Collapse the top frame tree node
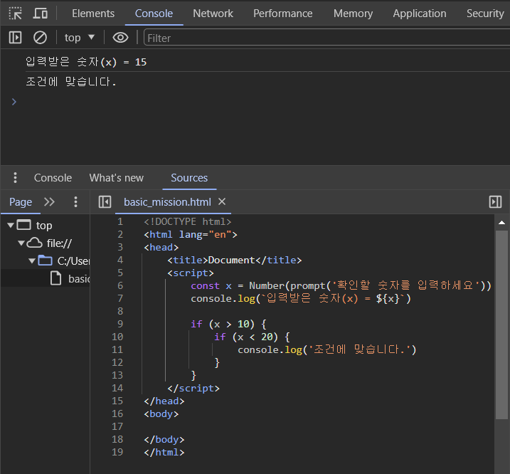The height and width of the screenshot is (474, 510). [11, 226]
